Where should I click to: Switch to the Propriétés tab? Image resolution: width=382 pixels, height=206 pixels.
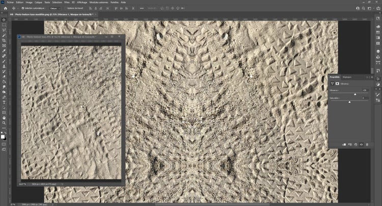point(335,77)
